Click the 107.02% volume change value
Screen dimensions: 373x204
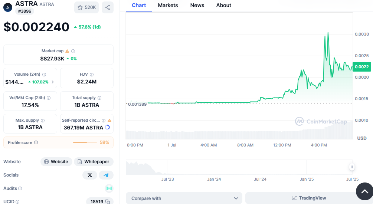pos(38,82)
